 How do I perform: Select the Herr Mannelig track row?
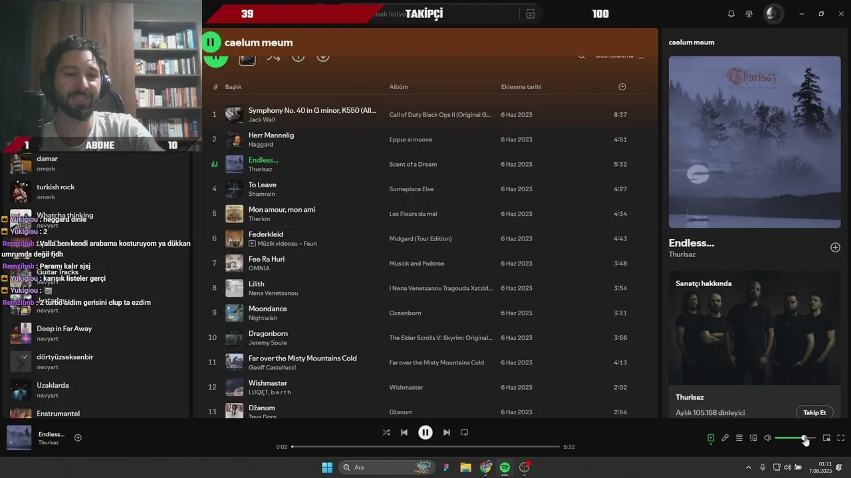tap(425, 139)
